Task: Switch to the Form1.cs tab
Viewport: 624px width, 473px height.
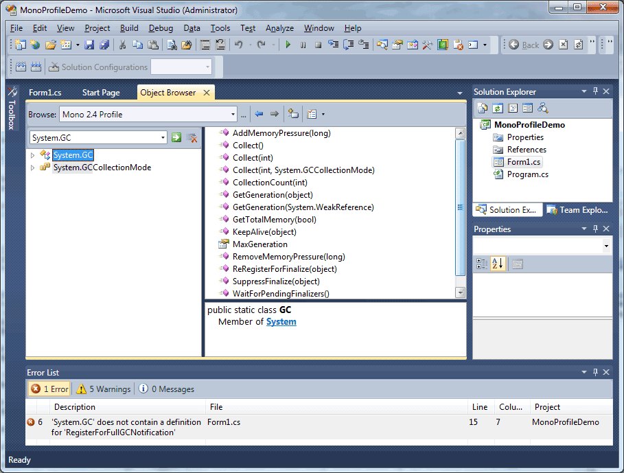Action: click(45, 93)
